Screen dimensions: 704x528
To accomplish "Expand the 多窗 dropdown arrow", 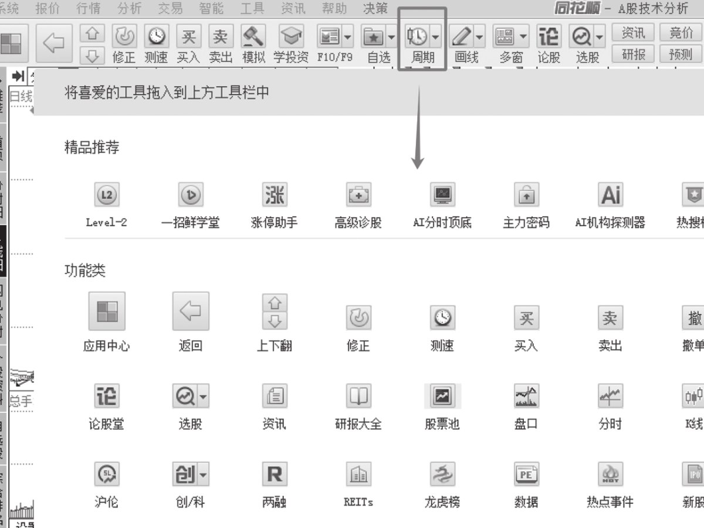I will [x=523, y=37].
